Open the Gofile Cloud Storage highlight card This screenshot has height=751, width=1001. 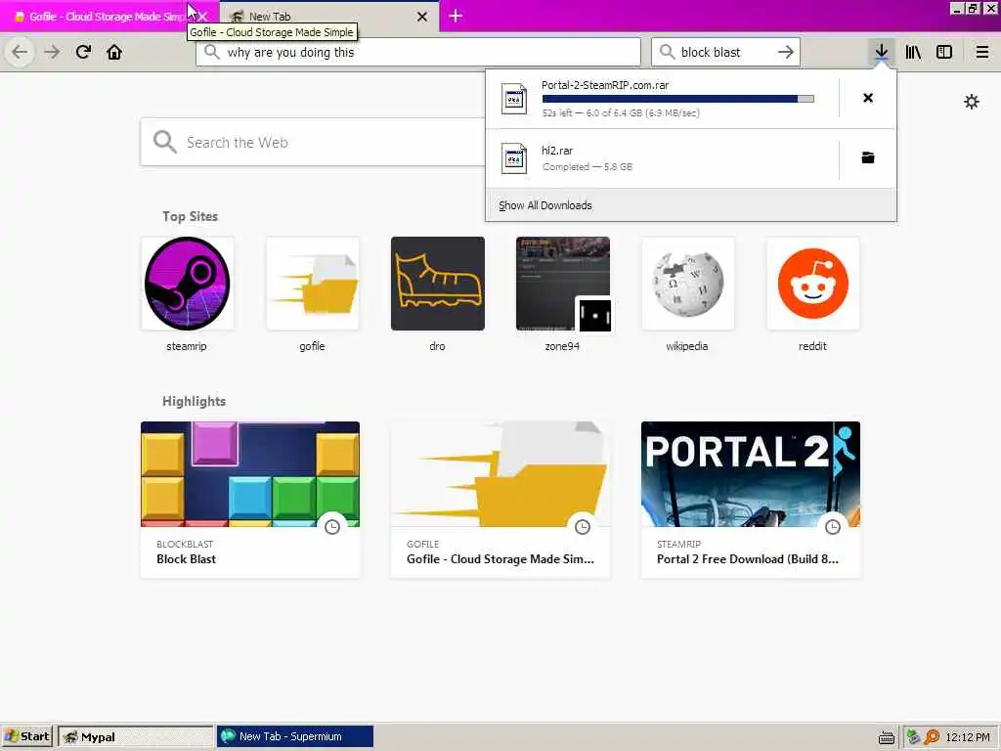coord(500,500)
